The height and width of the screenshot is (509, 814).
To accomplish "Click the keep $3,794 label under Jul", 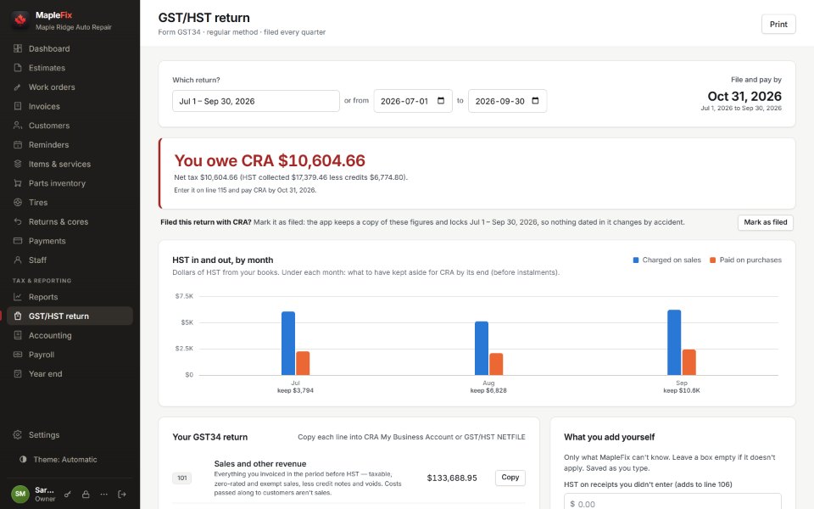I will tap(295, 390).
